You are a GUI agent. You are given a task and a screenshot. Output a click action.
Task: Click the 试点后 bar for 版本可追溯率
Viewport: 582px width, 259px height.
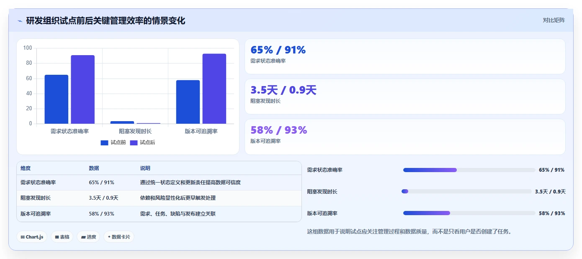(214, 89)
